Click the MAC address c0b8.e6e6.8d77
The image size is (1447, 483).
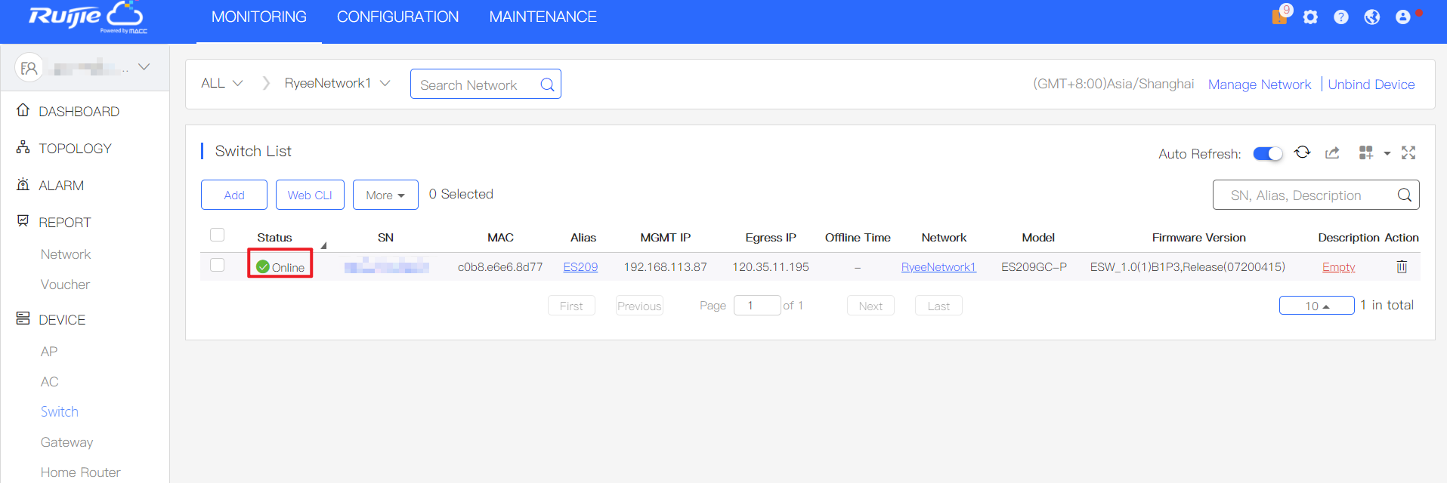coord(500,267)
